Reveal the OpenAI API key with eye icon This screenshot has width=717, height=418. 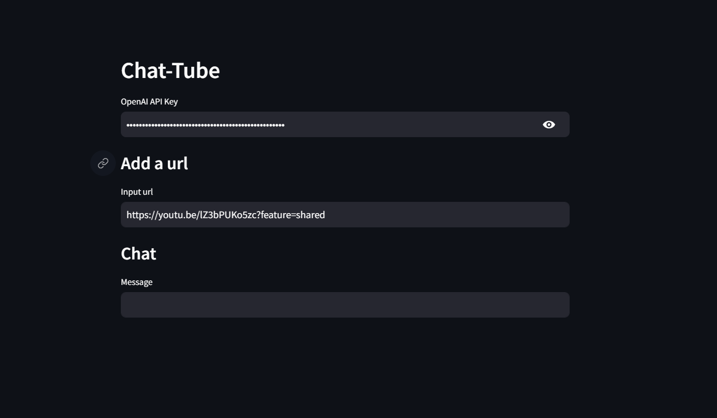pyautogui.click(x=549, y=124)
